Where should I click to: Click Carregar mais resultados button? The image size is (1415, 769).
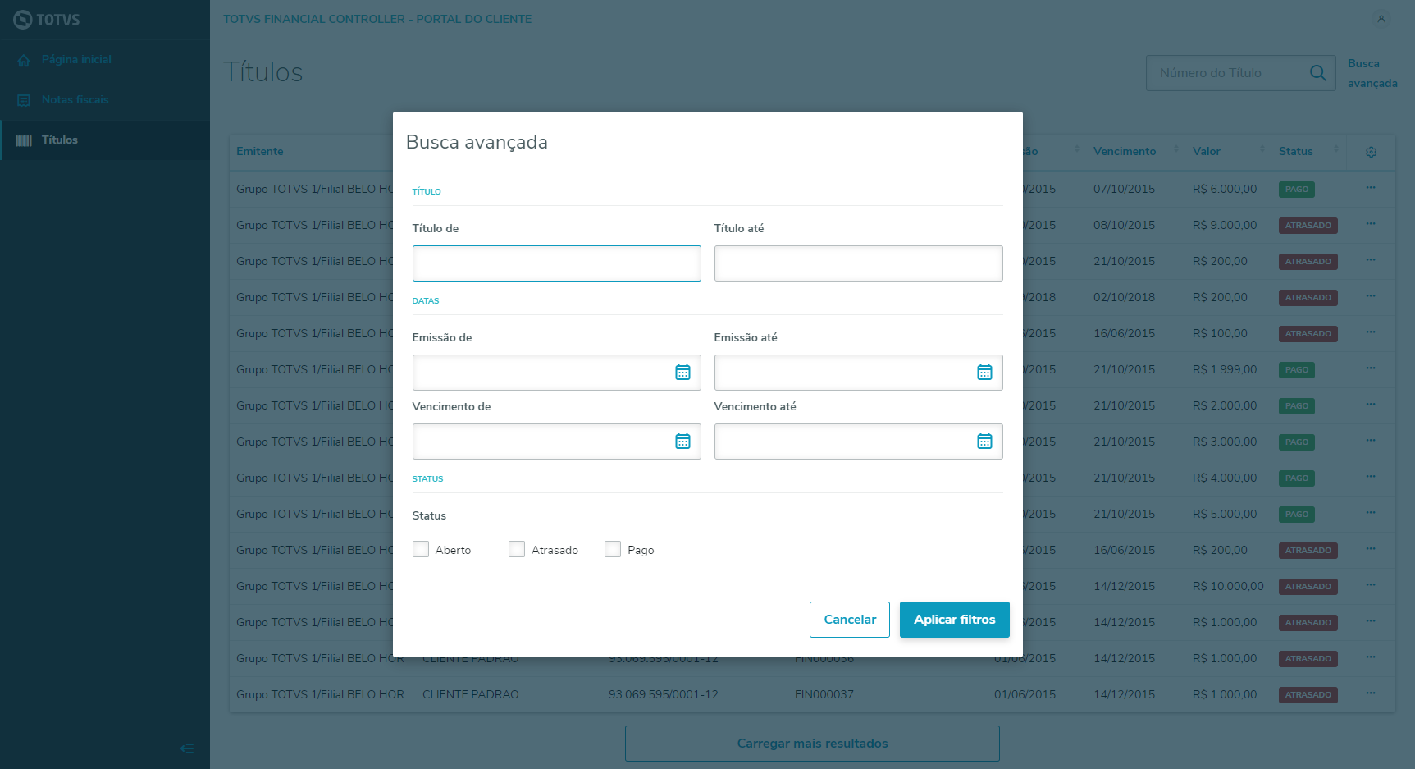pyautogui.click(x=812, y=744)
